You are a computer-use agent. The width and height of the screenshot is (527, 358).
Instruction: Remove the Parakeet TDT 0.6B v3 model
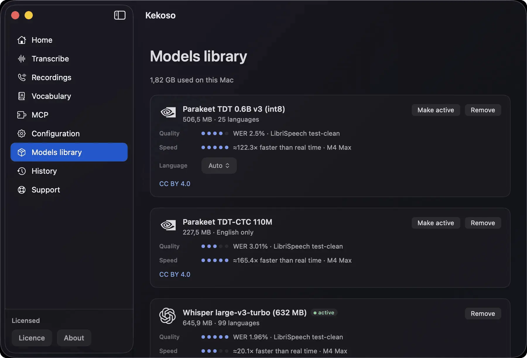click(483, 110)
